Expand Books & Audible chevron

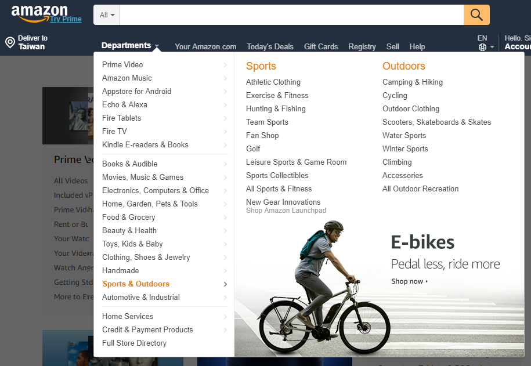tap(225, 164)
